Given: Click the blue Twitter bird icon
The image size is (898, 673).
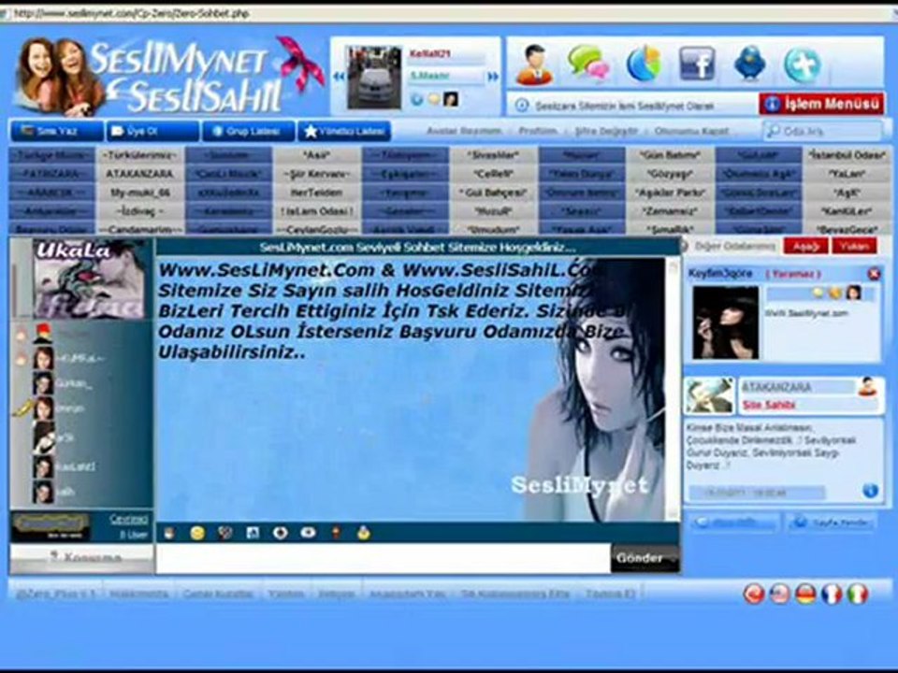Looking at the screenshot, I should pyautogui.click(x=750, y=63).
